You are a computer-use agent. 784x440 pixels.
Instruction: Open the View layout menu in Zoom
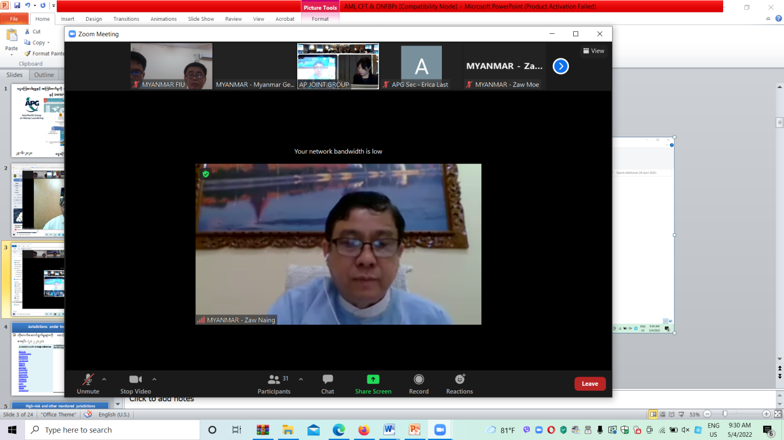[x=593, y=51]
